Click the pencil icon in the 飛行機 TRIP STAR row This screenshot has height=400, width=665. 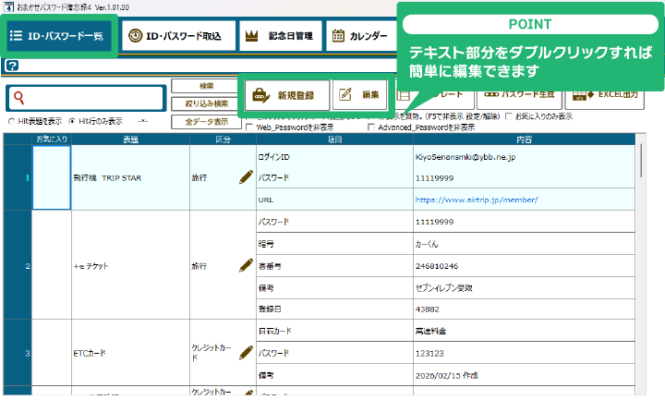[246, 177]
